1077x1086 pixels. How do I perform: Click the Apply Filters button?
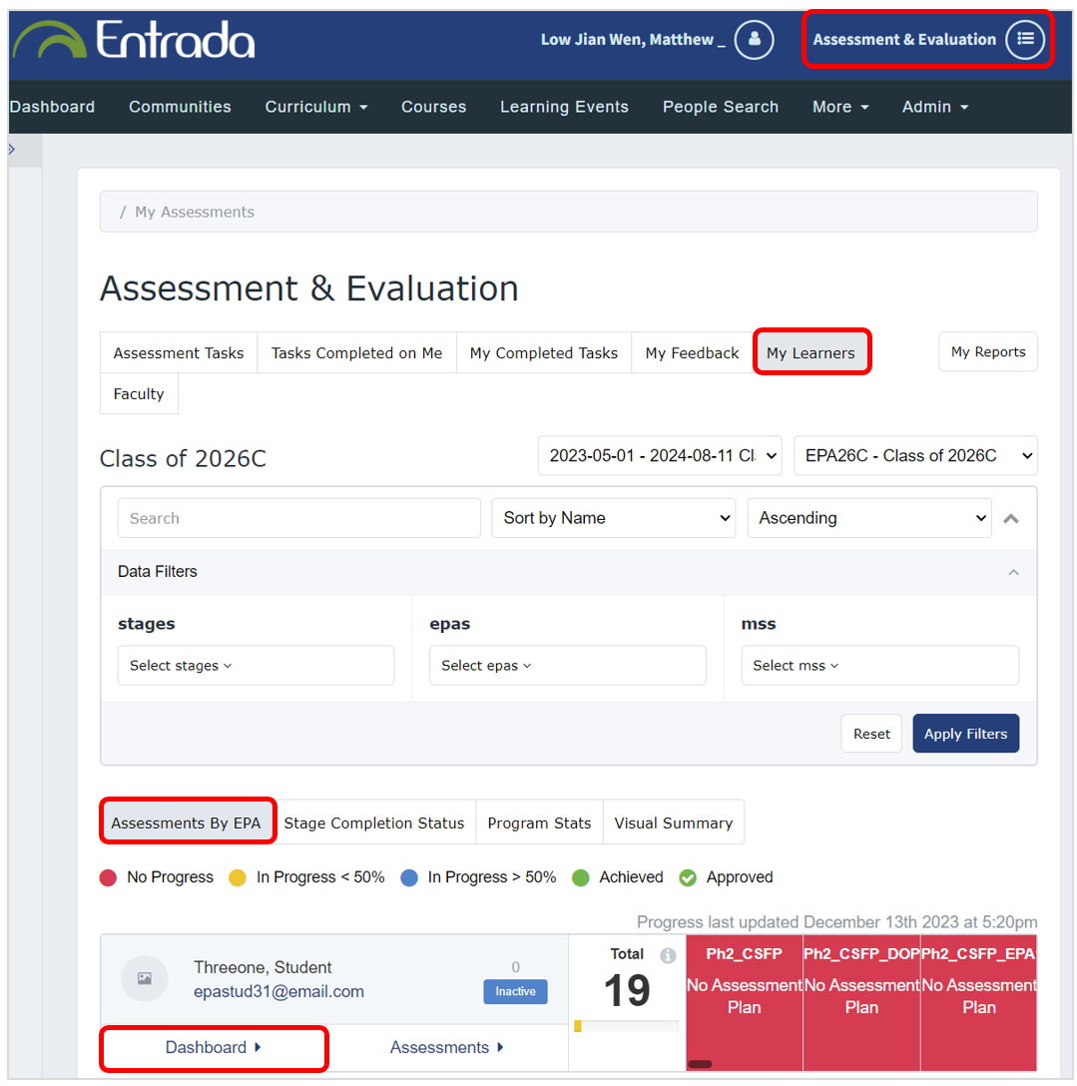click(965, 734)
